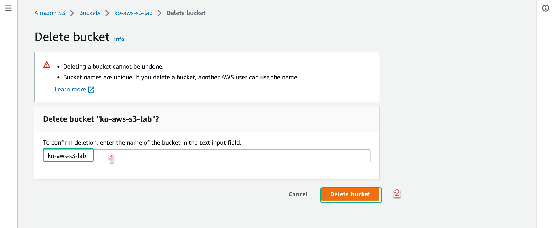Click the Delete bucket "ko-aws-s3-lab"? panel header
This screenshot has height=228, width=554.
click(207, 119)
